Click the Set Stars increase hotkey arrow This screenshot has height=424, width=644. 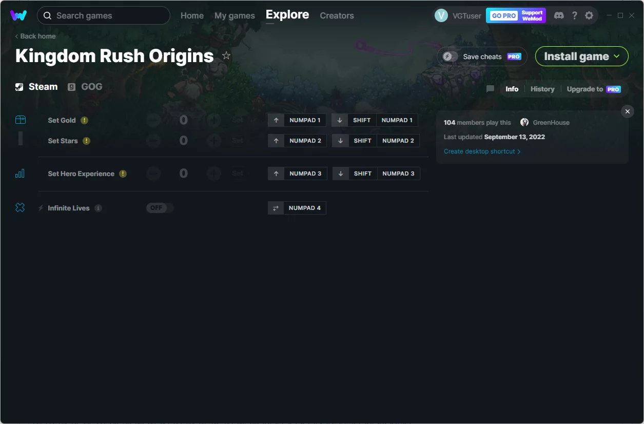tap(276, 141)
